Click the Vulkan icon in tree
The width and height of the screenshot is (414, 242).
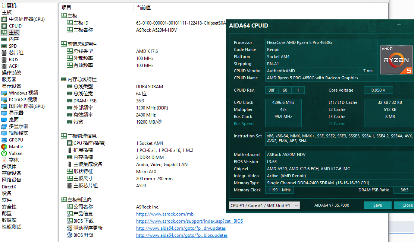coord(4,153)
